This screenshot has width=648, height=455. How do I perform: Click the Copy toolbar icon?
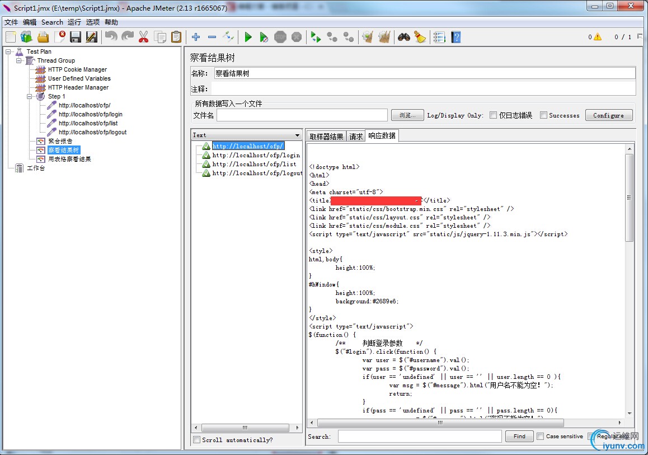[160, 37]
